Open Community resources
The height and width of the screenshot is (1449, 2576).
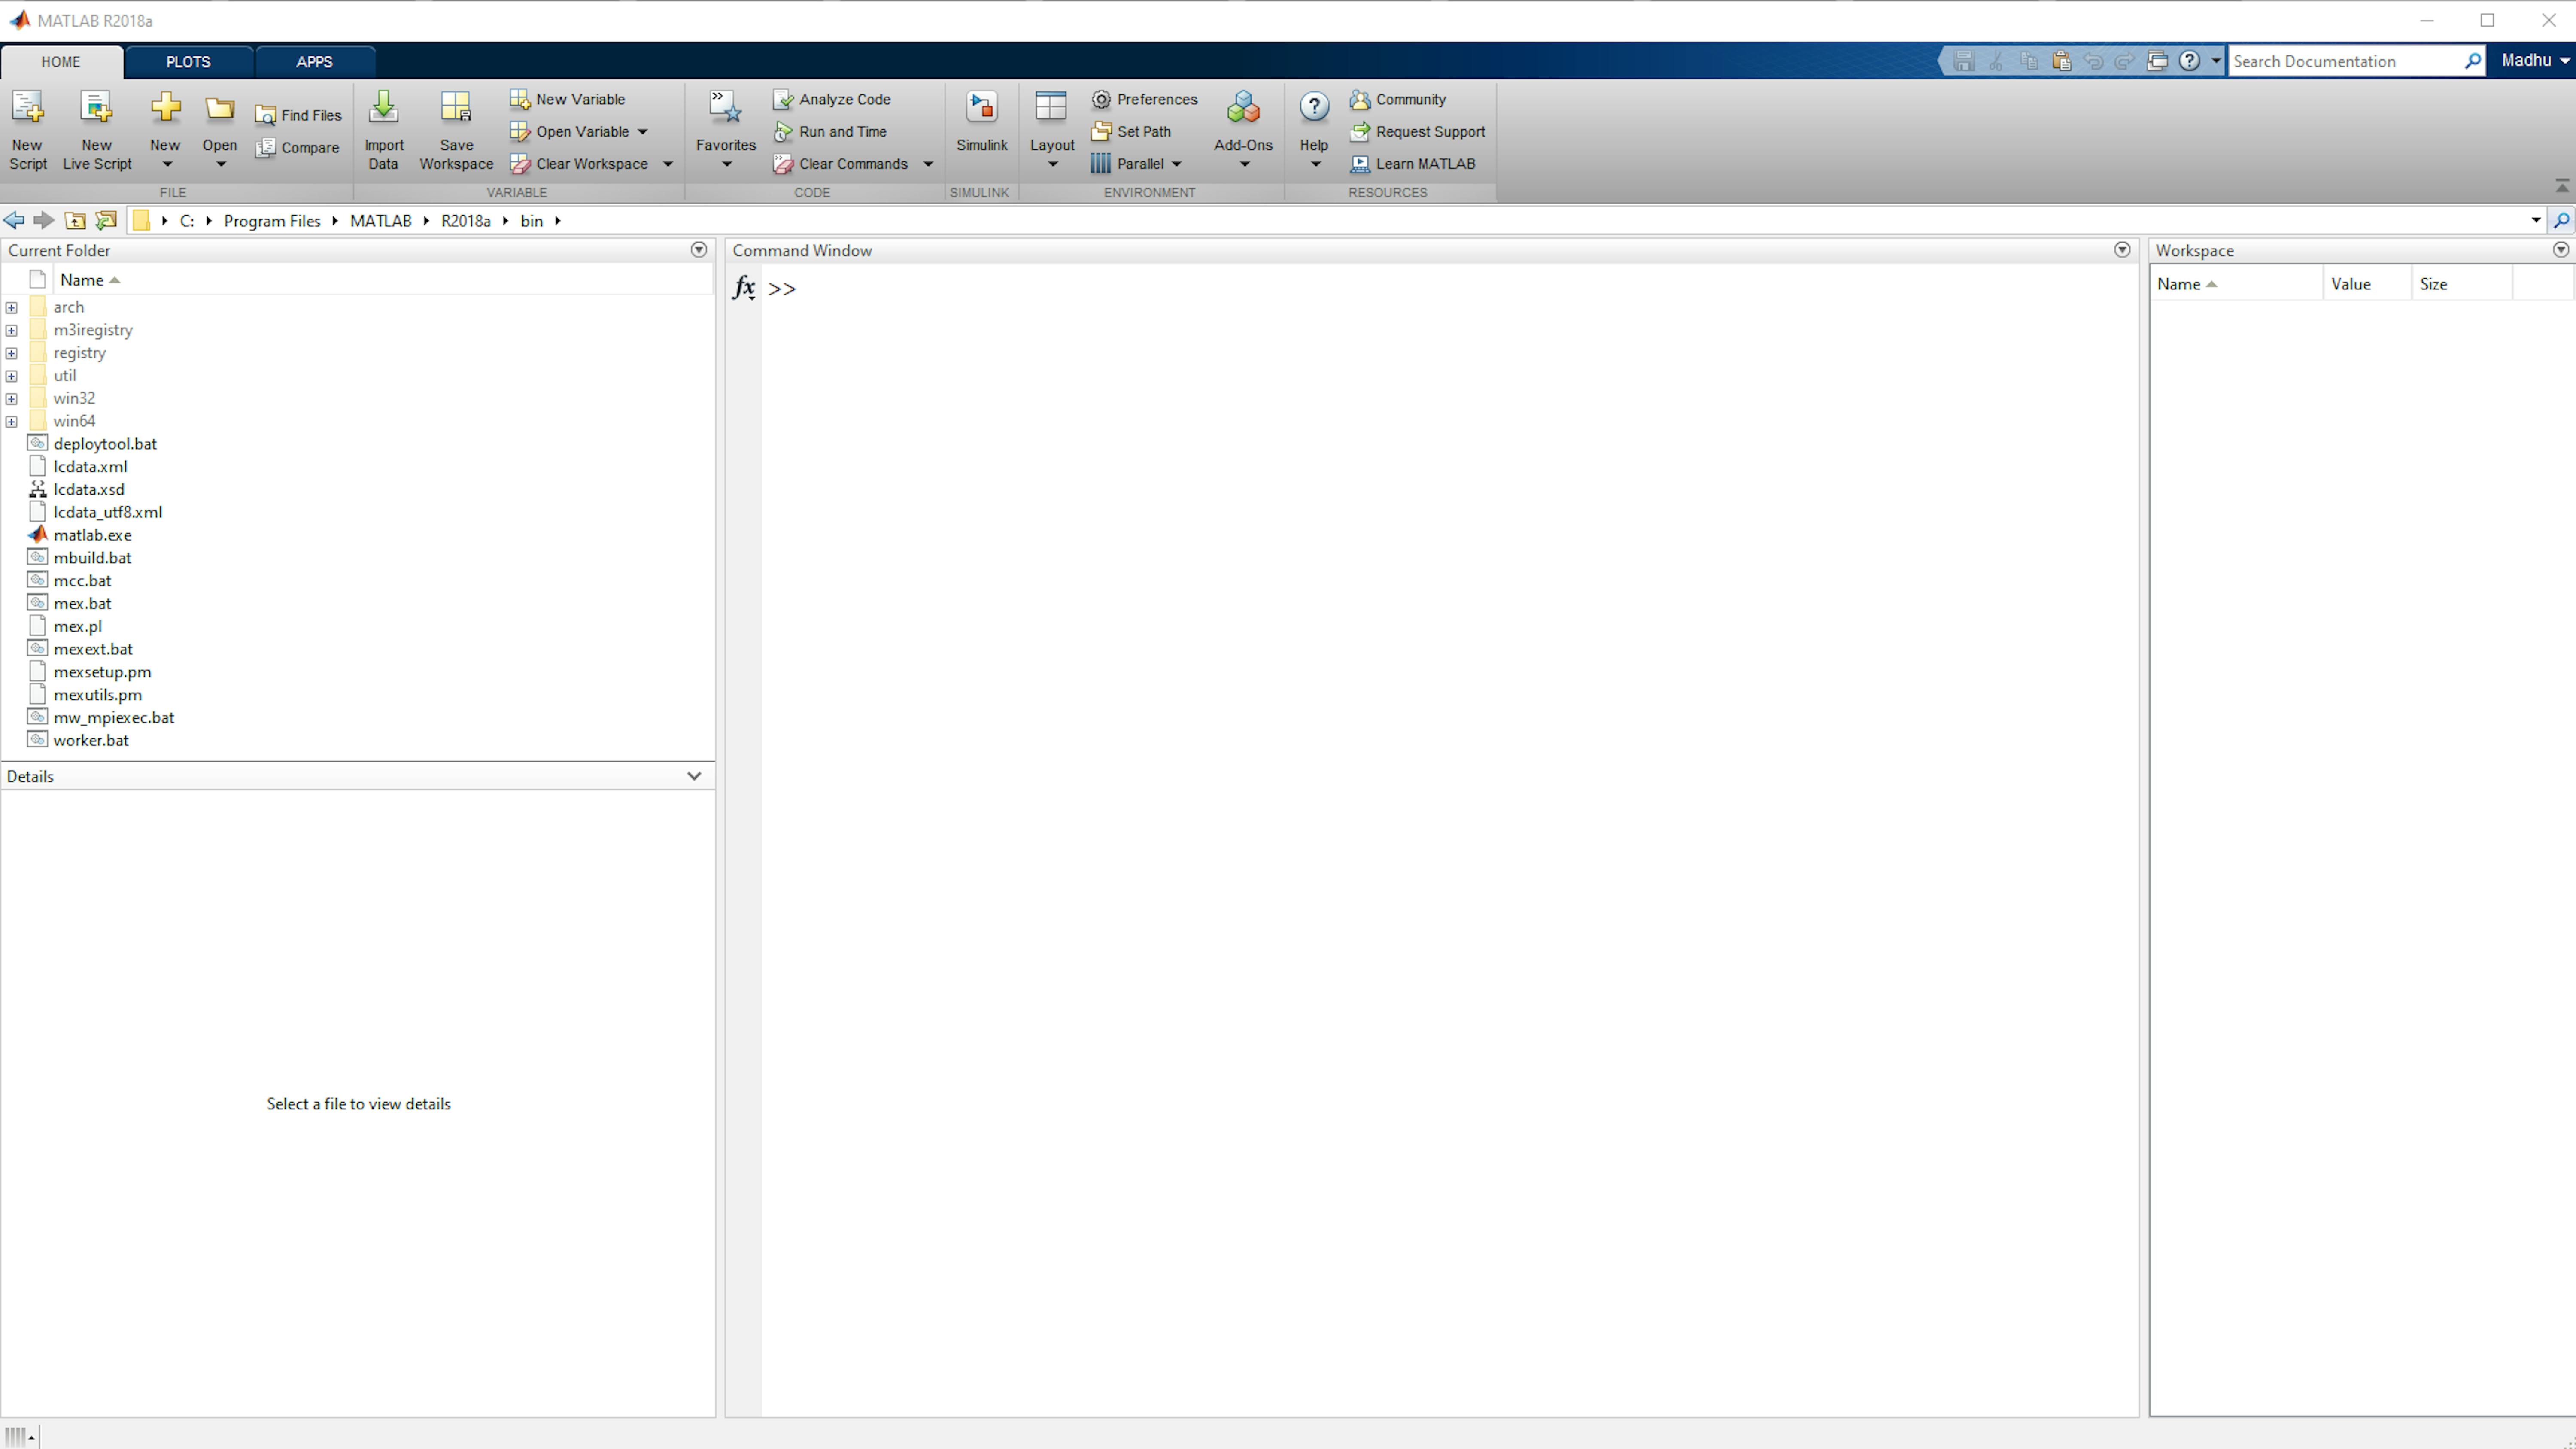1398,99
